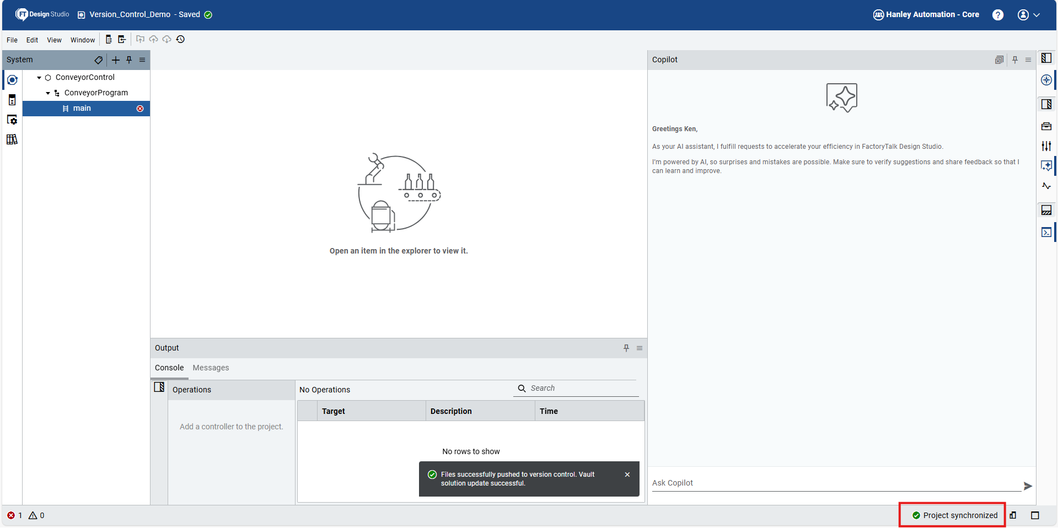Clear Copilot conversation icon in Copilot header
Viewport: 1058px width, 528px height.
[x=999, y=60]
